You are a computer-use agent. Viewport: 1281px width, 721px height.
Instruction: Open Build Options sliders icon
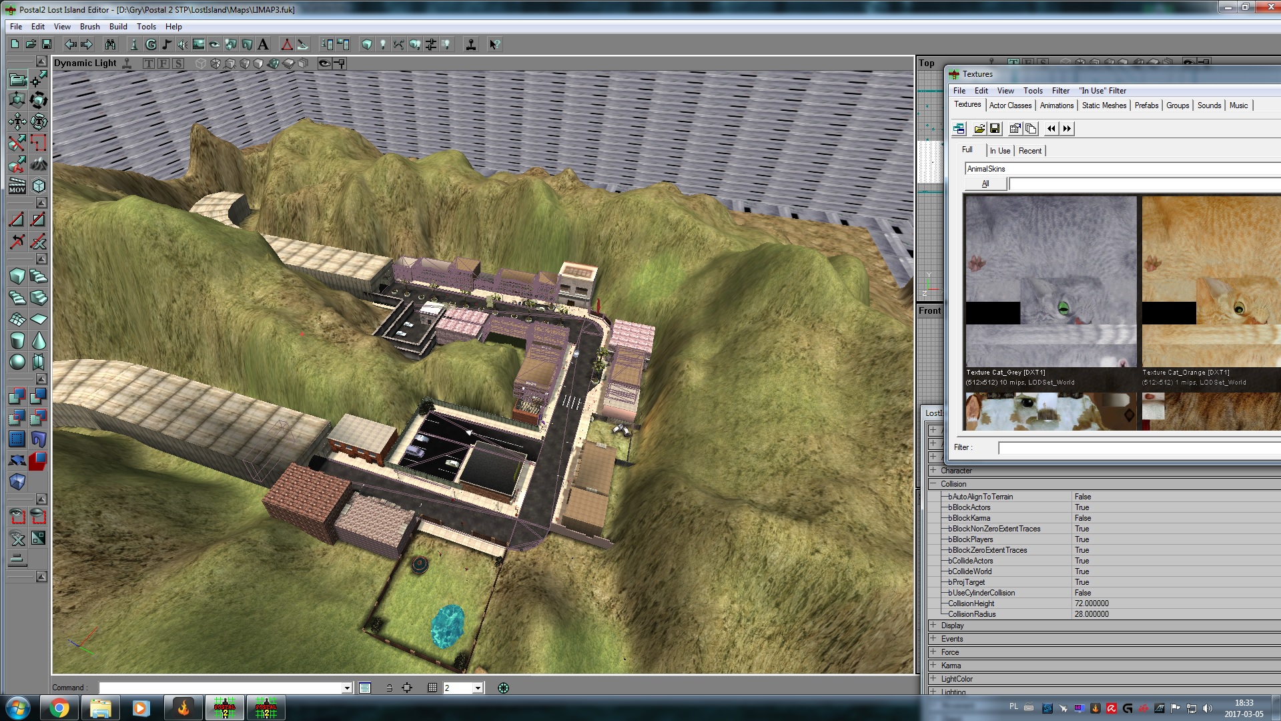click(431, 44)
